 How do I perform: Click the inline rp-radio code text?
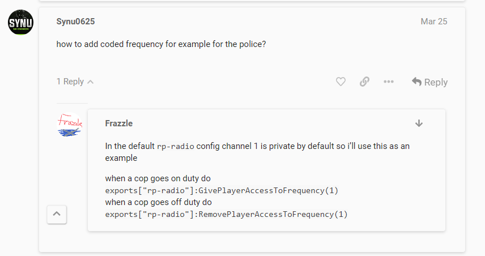click(x=175, y=146)
